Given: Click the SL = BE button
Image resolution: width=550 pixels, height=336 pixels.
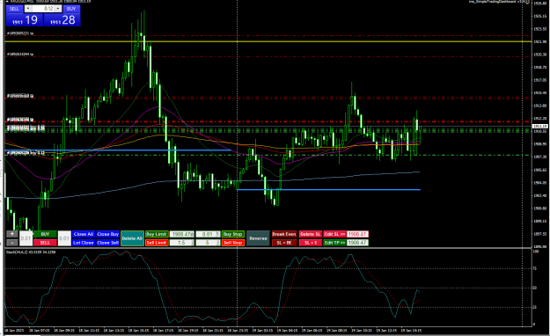Looking at the screenshot, I should click(284, 243).
